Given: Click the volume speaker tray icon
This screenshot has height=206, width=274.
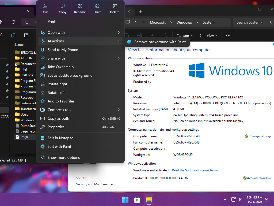Looking at the screenshot, I should coord(240,200).
